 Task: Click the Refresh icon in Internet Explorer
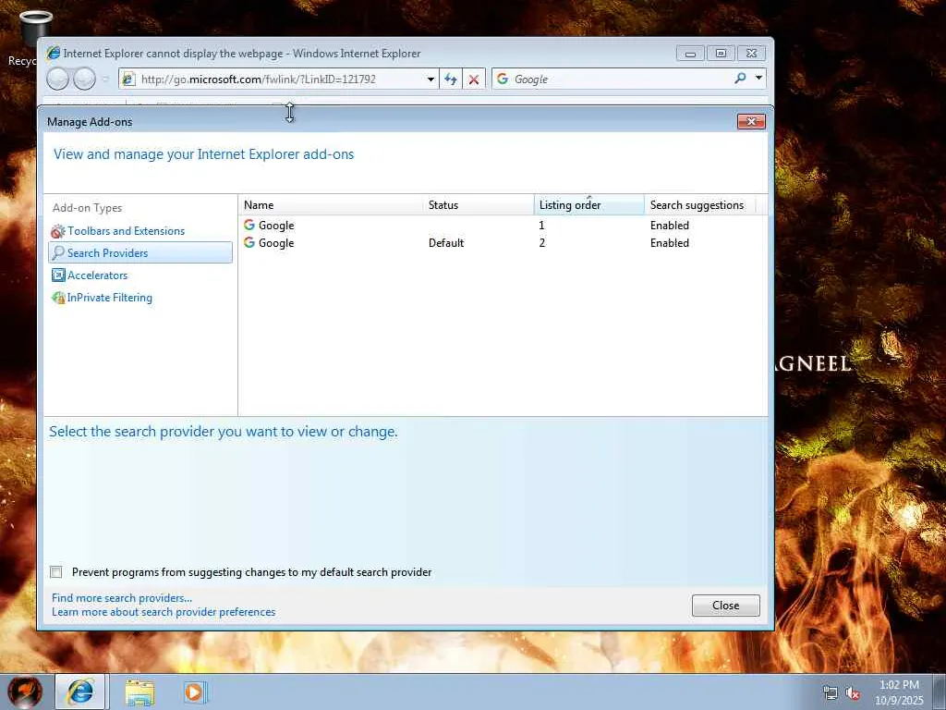click(x=450, y=80)
